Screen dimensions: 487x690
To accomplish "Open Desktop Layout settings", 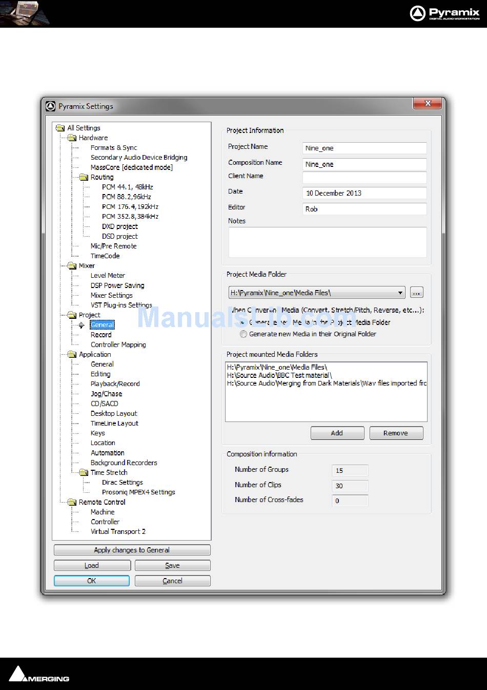I will [114, 413].
